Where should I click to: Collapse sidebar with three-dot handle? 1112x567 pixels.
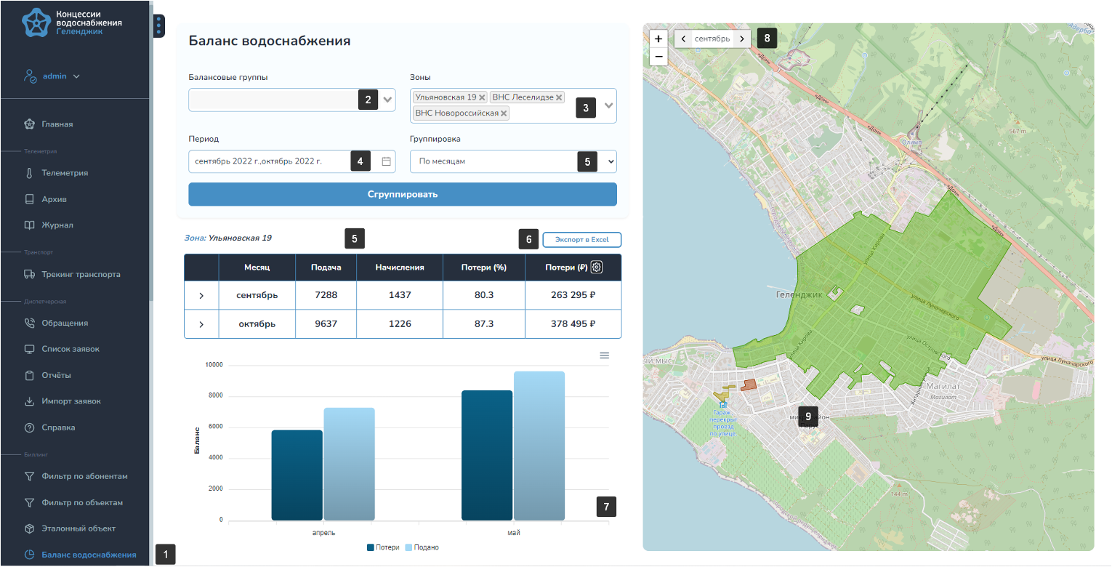click(x=159, y=26)
